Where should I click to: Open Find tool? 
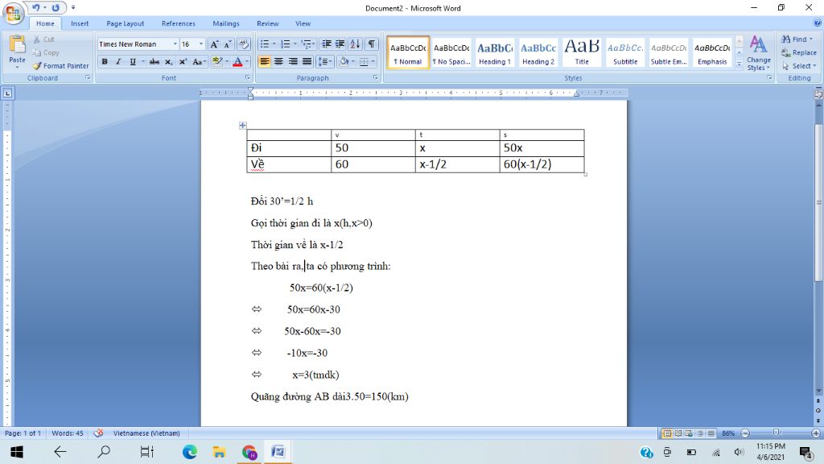click(796, 39)
